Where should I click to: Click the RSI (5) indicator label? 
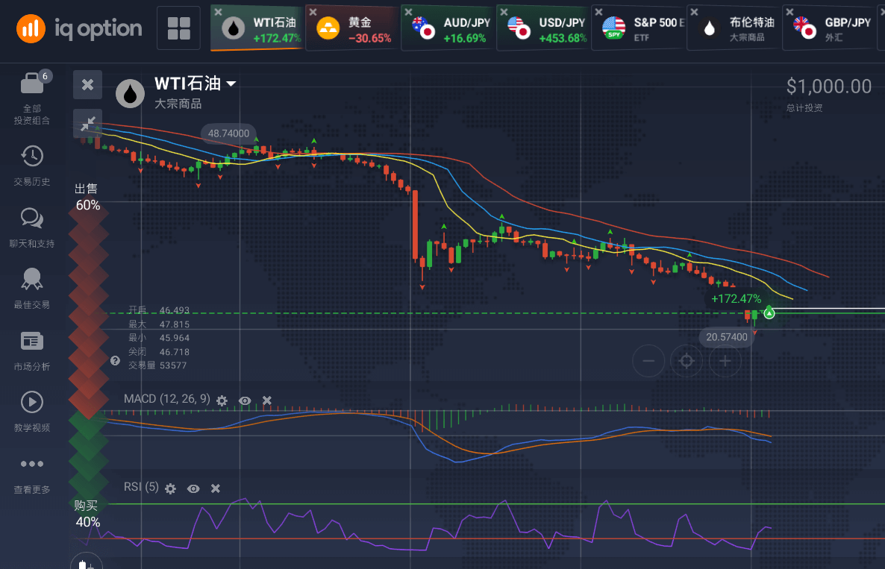tap(141, 487)
